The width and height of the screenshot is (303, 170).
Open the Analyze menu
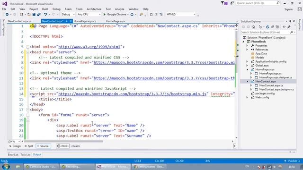[x=119, y=9]
